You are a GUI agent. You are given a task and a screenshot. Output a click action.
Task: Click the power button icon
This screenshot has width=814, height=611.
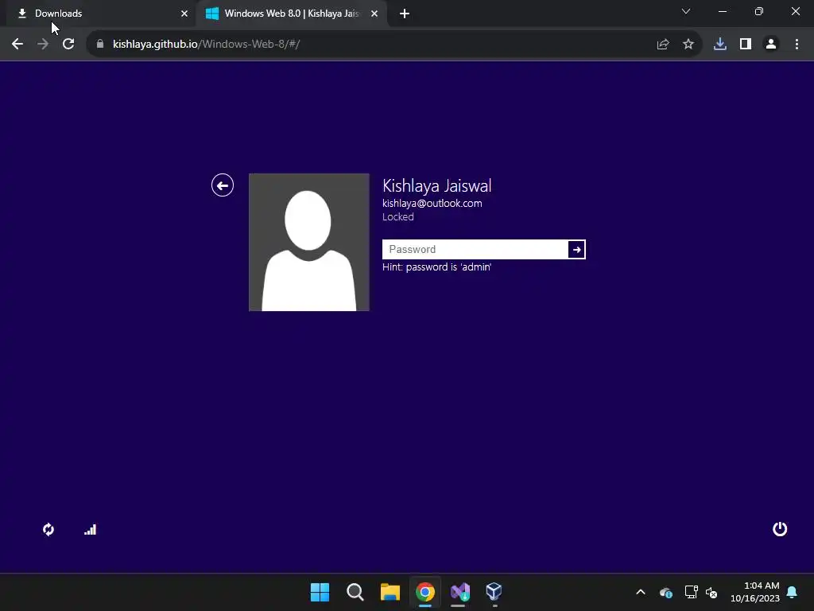point(780,529)
